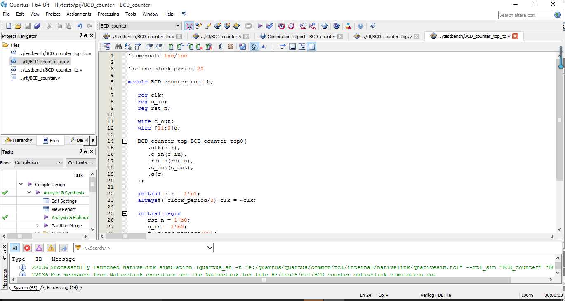Filter messages by Error icon

point(27,248)
